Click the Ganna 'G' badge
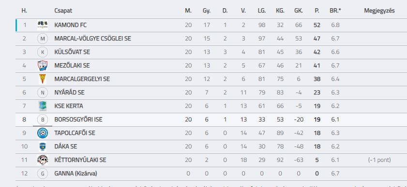The image size is (407, 187). click(43, 174)
